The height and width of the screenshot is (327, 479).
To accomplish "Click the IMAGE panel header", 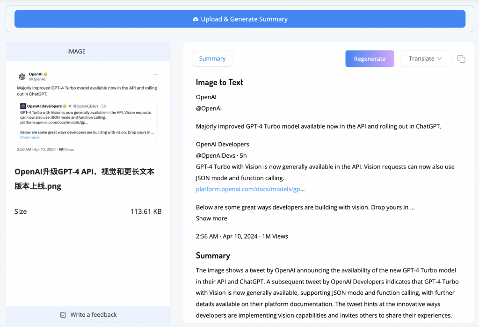I will (x=88, y=51).
